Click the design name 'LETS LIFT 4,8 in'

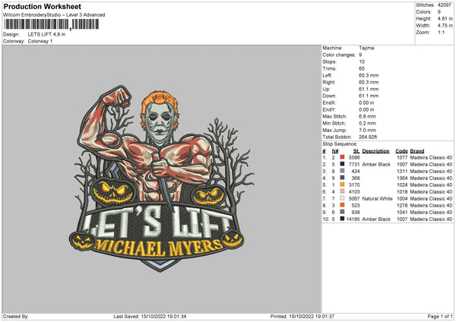[x=46, y=34]
